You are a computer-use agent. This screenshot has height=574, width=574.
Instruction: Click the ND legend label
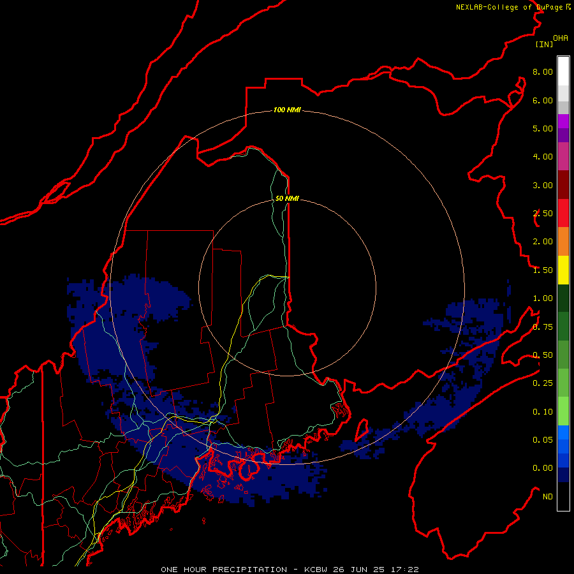coord(548,497)
